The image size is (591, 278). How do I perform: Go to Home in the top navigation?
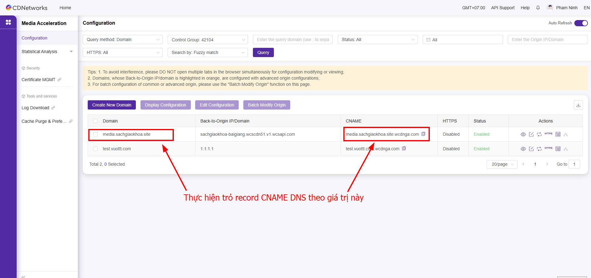click(65, 8)
